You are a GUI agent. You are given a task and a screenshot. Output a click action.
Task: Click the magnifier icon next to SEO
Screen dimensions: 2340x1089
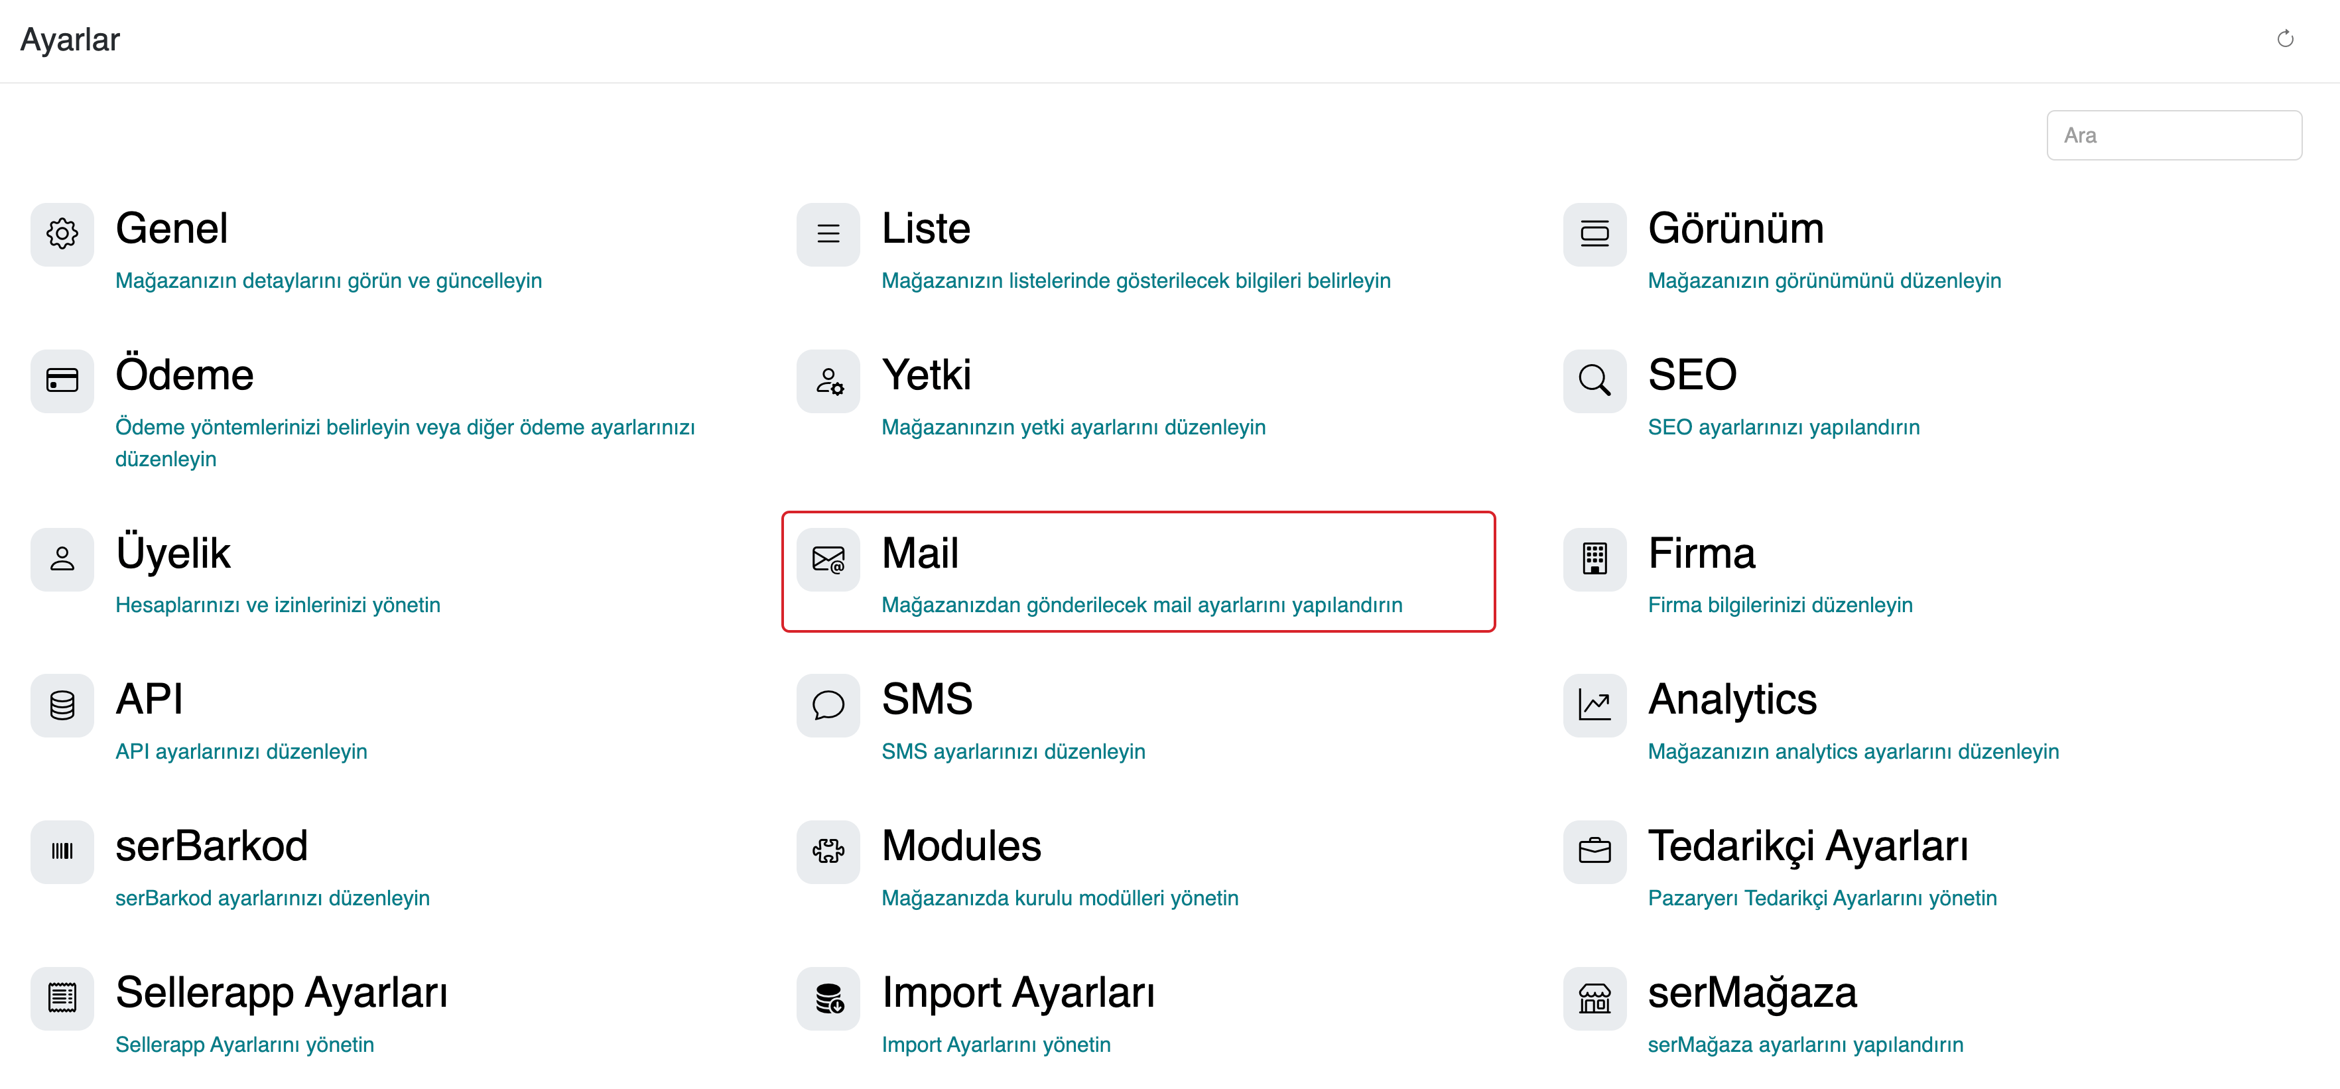pyautogui.click(x=1594, y=381)
